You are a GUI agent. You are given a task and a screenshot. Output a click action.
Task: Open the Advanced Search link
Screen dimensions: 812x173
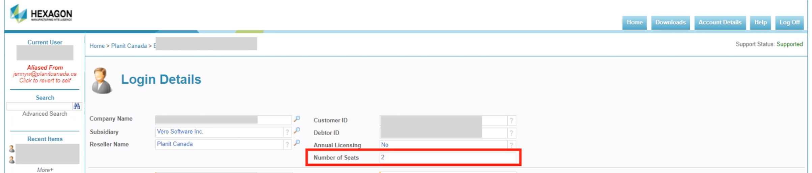pyautogui.click(x=45, y=114)
